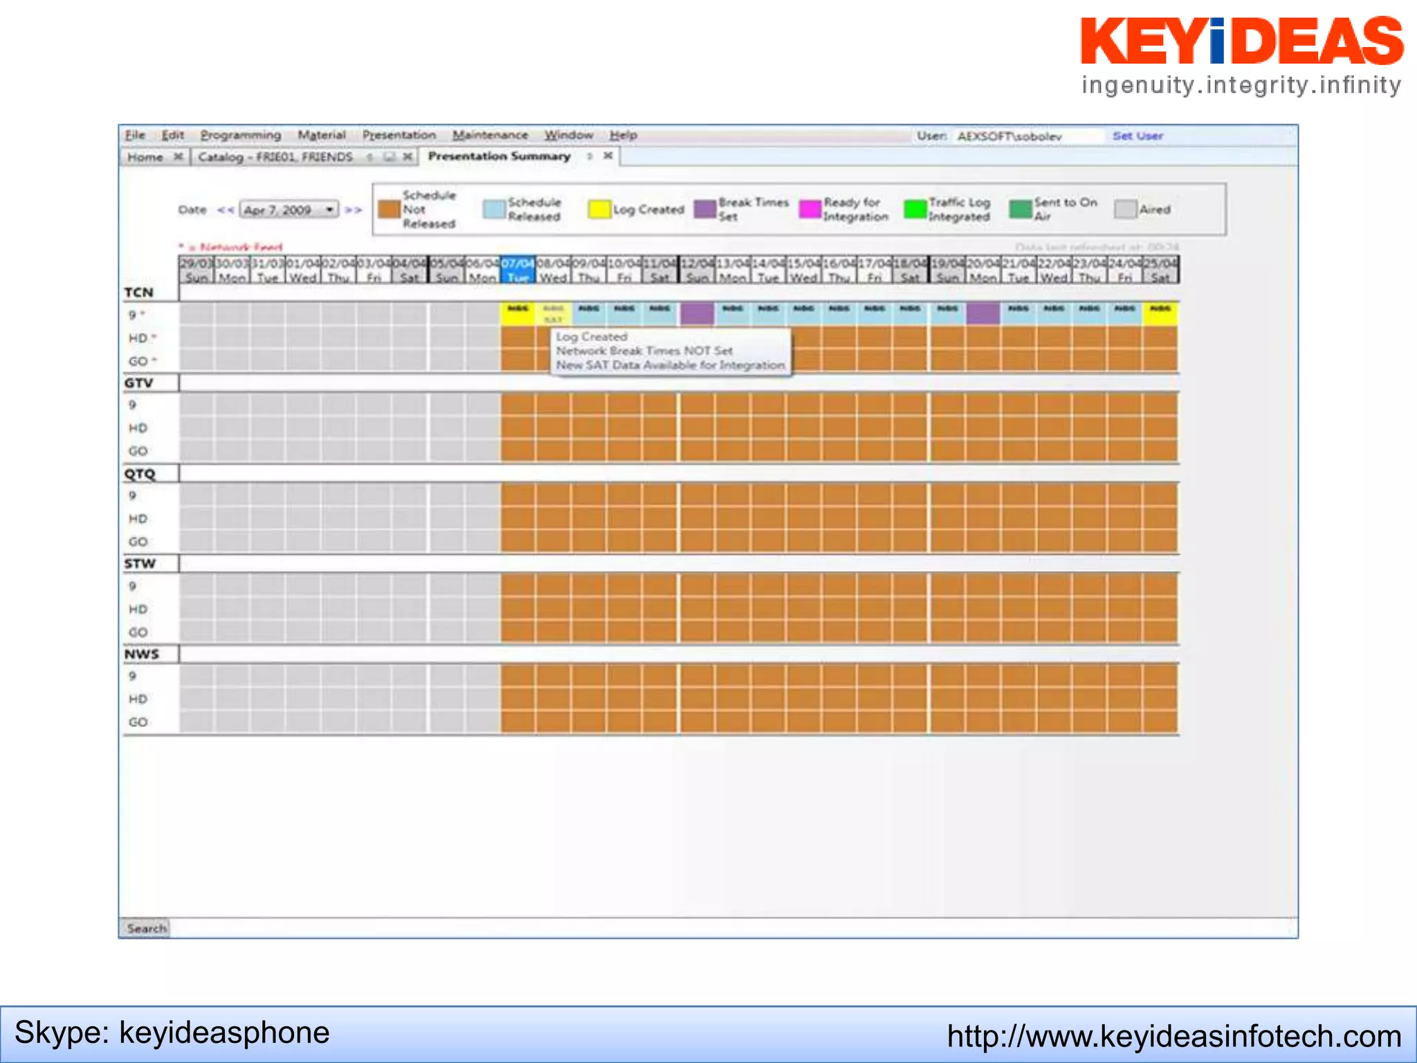Open the Presentation menu
1417x1063 pixels.
(399, 135)
